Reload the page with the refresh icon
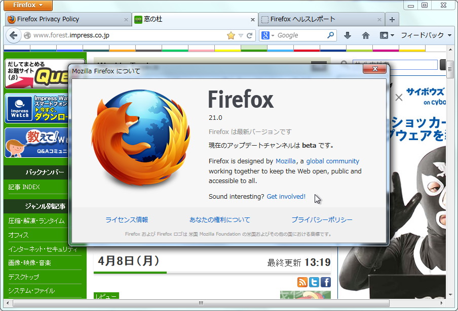 click(249, 36)
